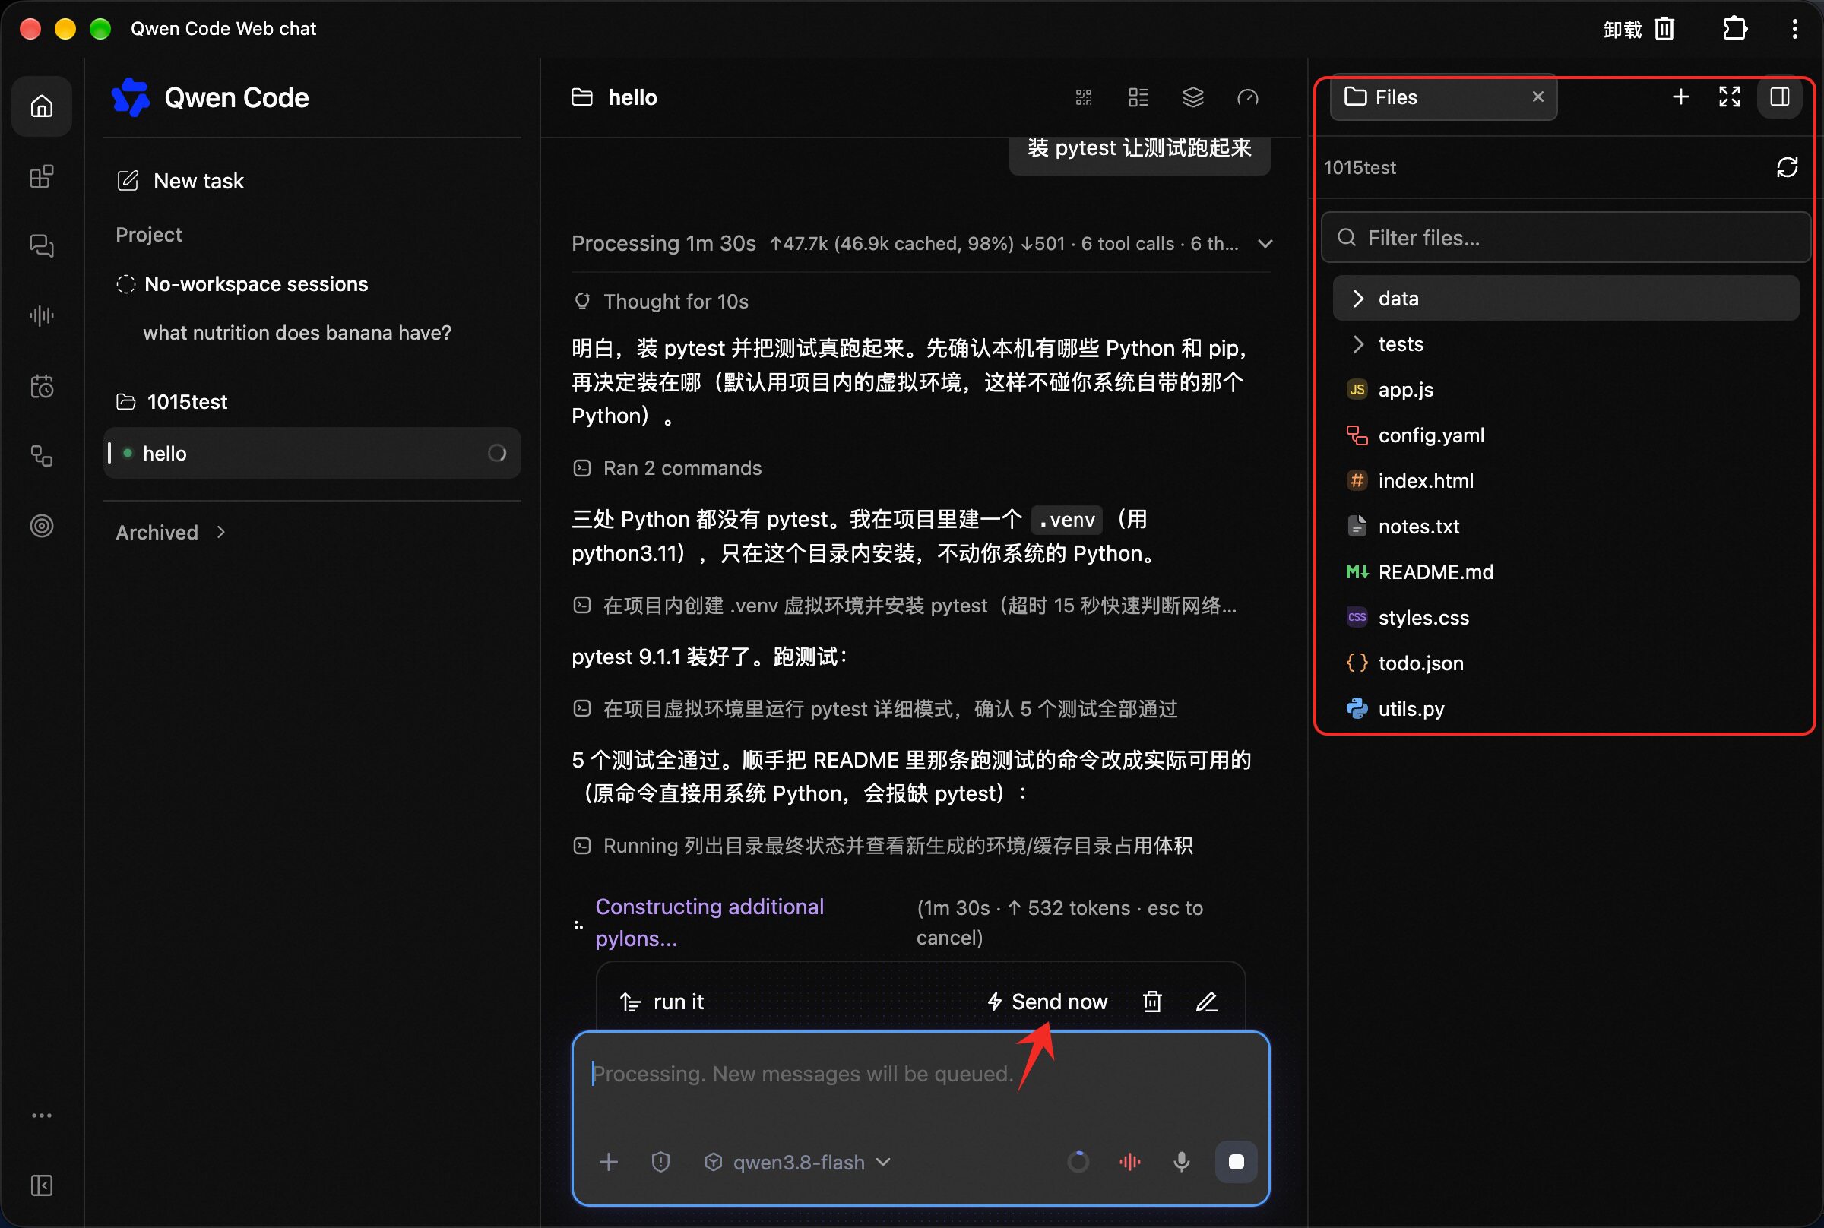Click the gauge icon in chat header
This screenshot has height=1228, width=1824.
point(1248,97)
